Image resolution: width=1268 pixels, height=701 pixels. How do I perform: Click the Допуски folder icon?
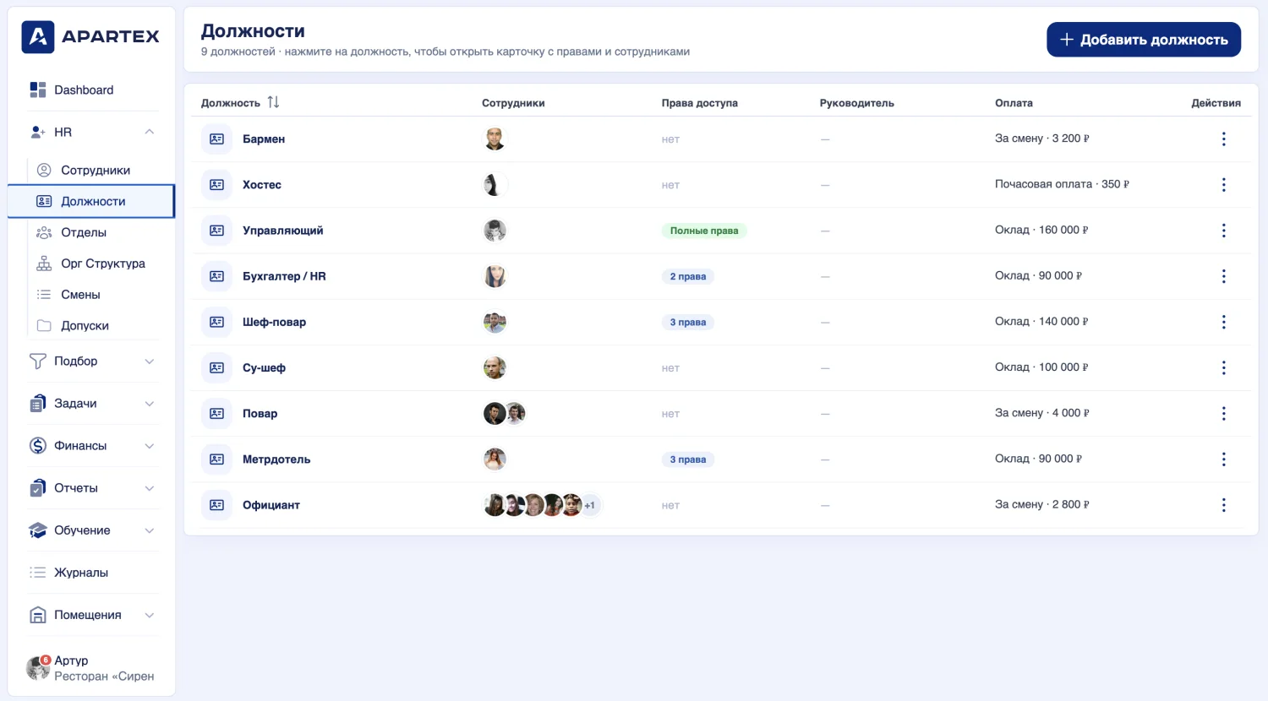pyautogui.click(x=44, y=326)
